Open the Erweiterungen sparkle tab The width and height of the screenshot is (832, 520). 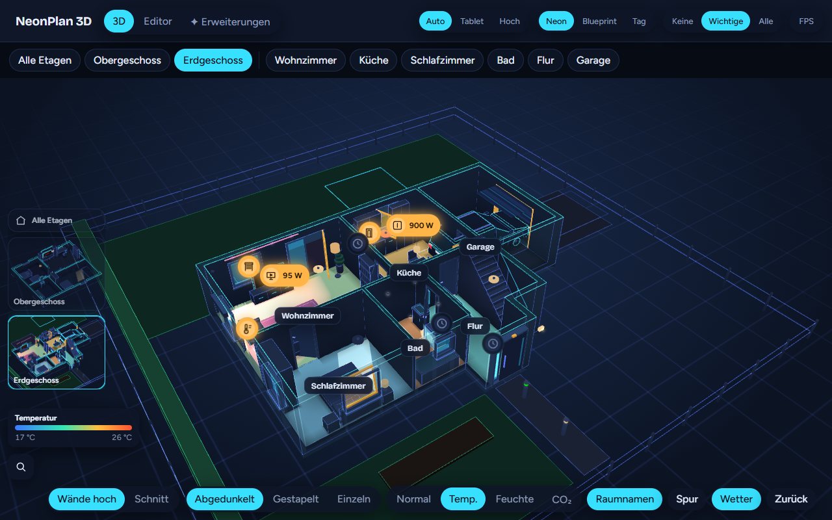coord(230,21)
